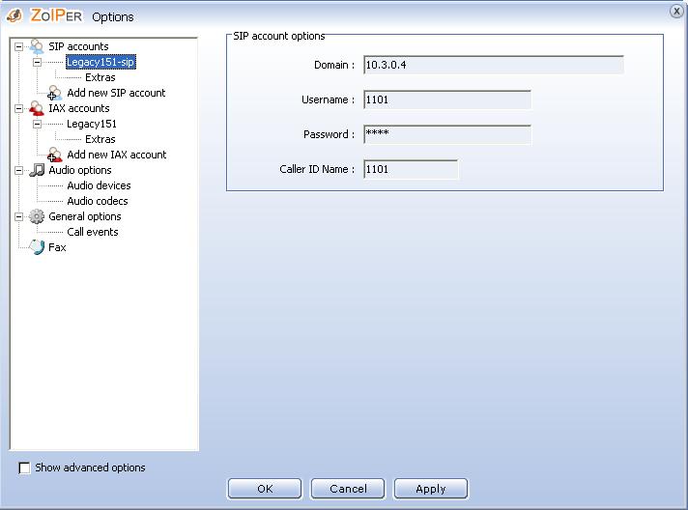Screen dimensions: 688x510
Task: Click into the Username field
Action: tap(447, 99)
